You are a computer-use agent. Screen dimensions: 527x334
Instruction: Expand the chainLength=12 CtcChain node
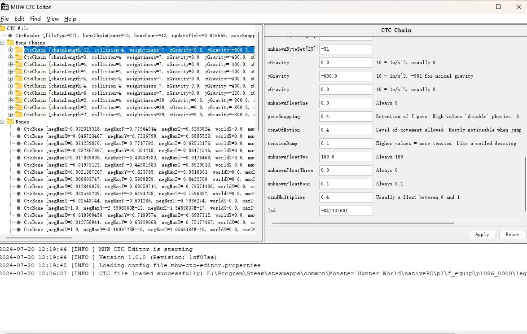point(10,50)
